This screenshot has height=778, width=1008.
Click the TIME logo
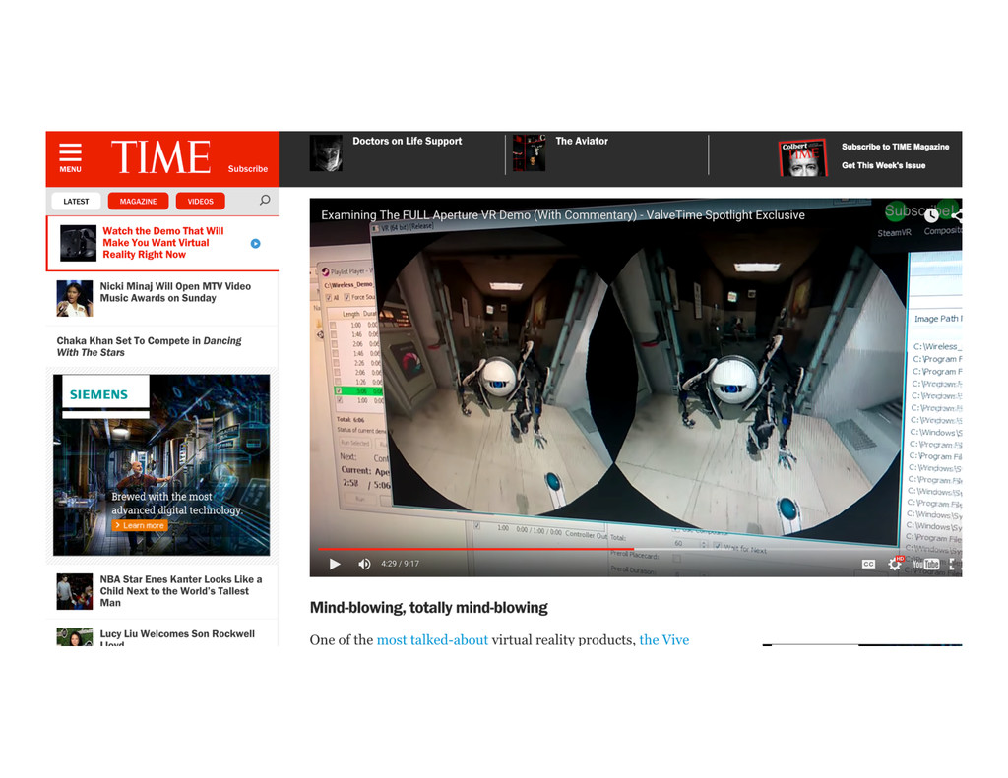tap(160, 157)
